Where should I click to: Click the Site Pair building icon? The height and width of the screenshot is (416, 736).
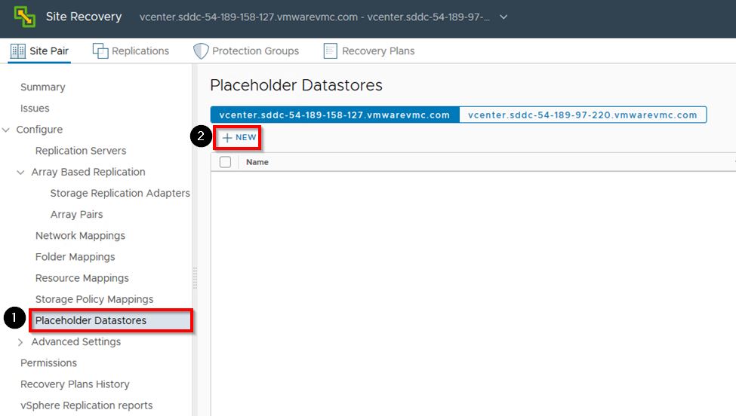18,51
